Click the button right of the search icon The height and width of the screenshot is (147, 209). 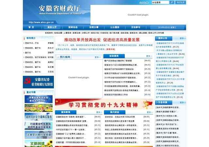pos(181,2)
